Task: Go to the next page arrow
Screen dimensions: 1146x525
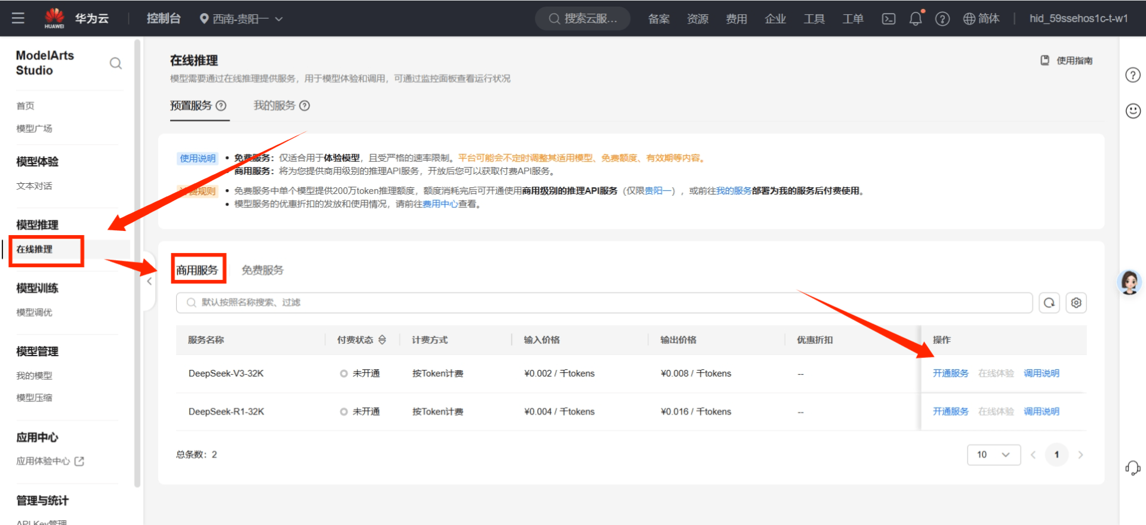Action: coord(1080,455)
